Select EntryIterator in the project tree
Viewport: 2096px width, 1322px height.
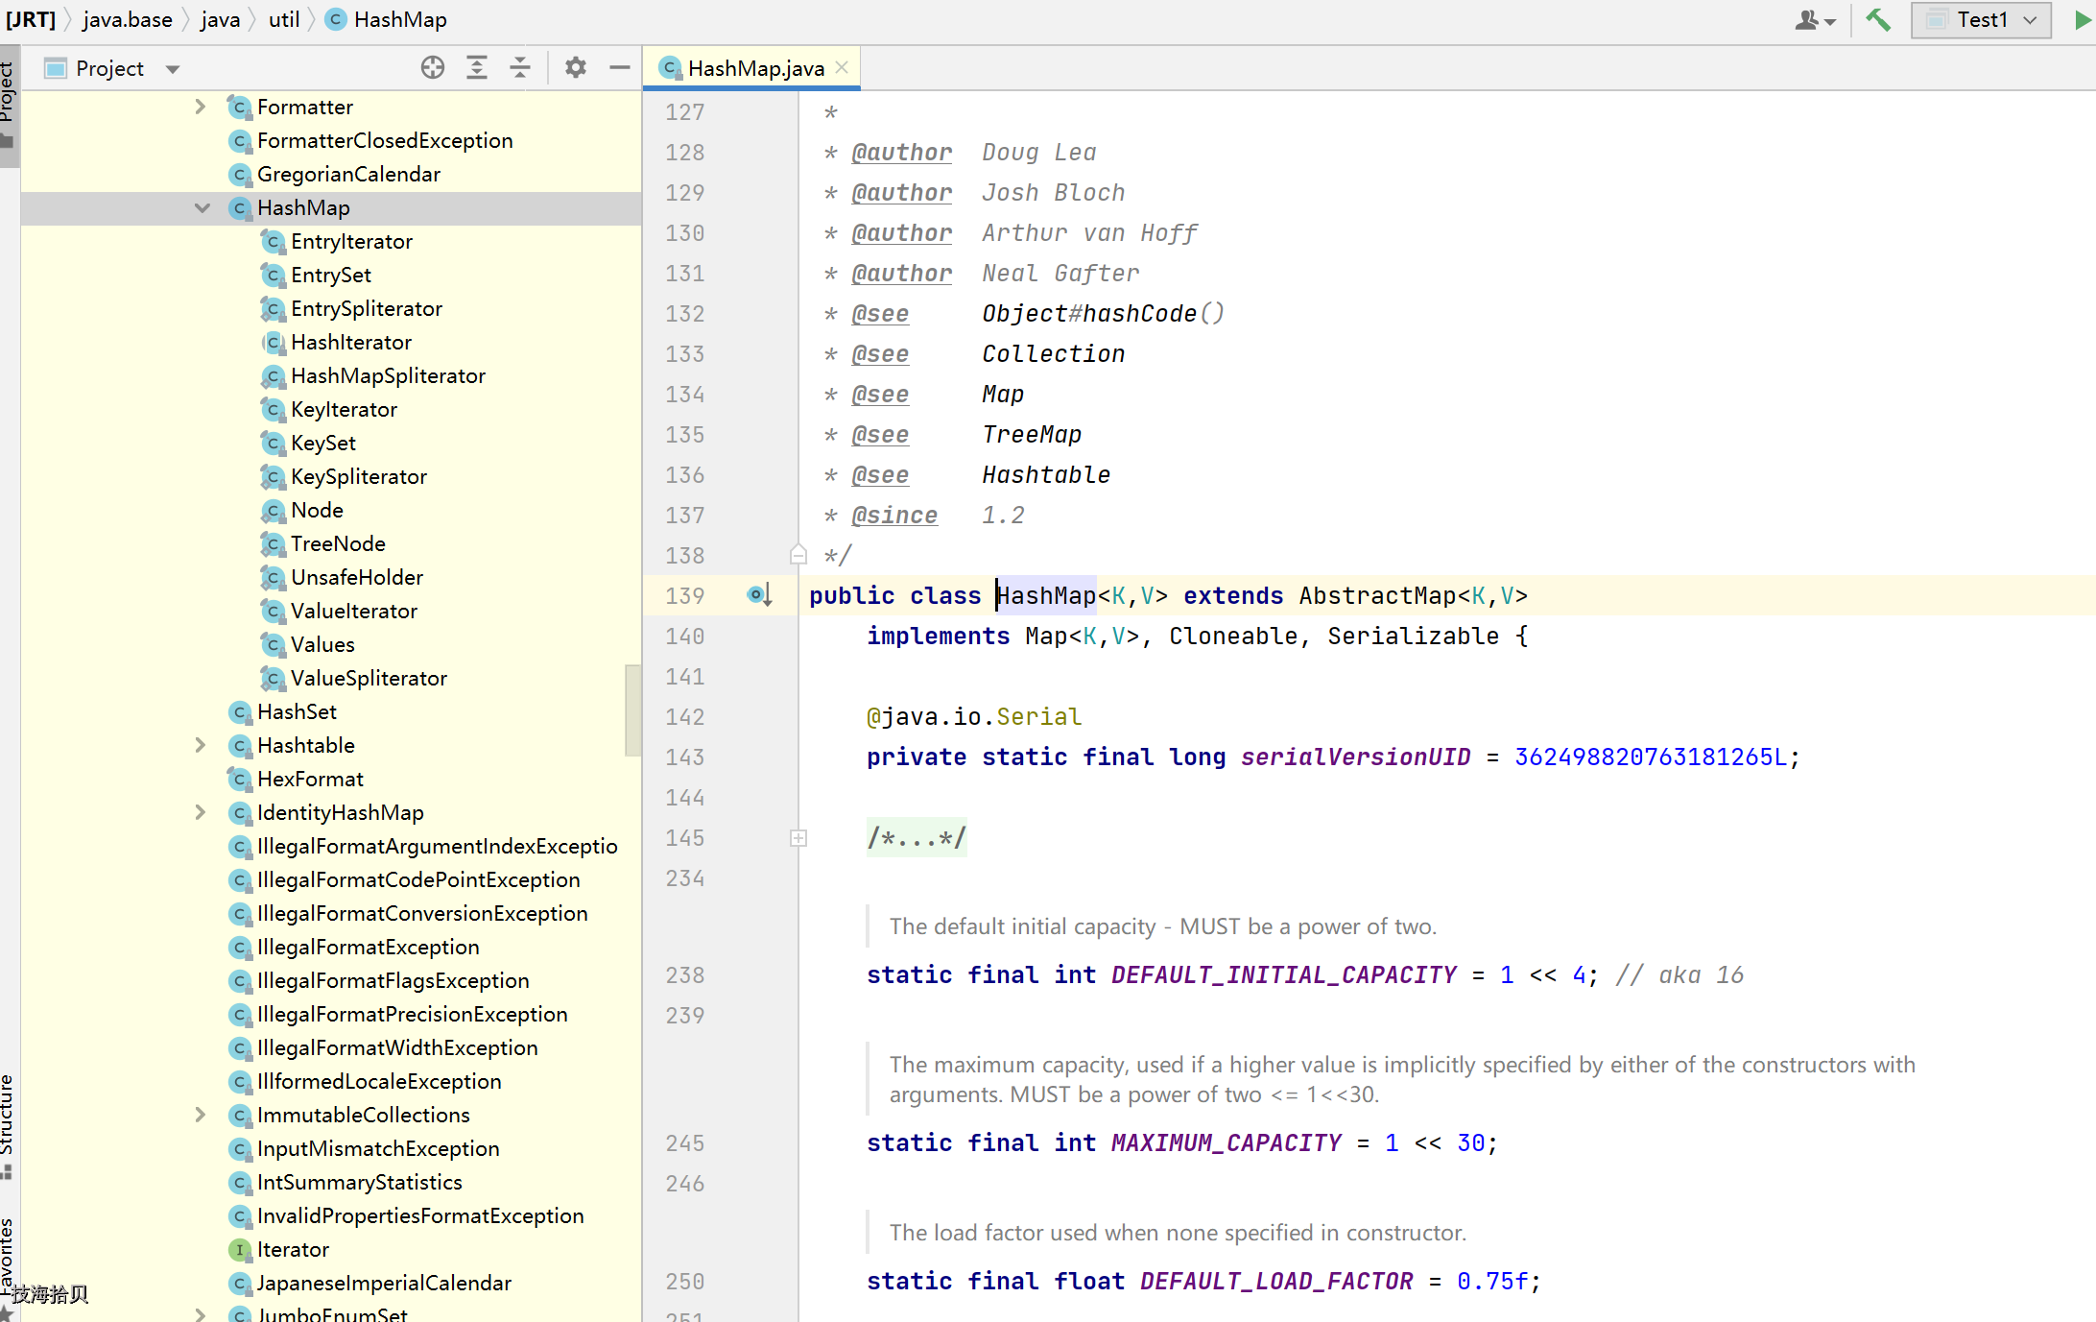[x=351, y=241]
